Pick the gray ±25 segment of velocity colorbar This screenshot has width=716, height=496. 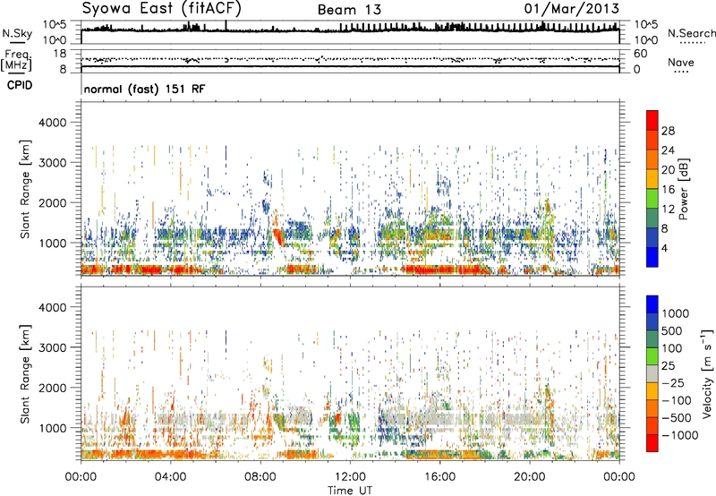(652, 373)
